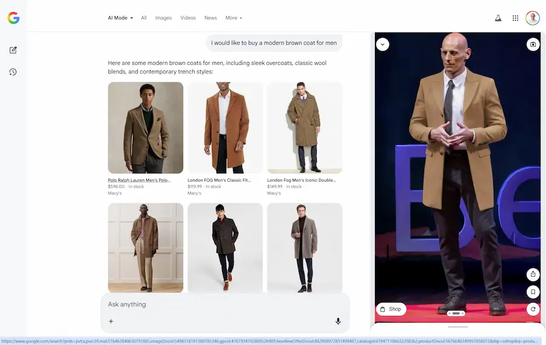The height and width of the screenshot is (345, 546).
Task: Switch to the News tab
Action: [211, 18]
